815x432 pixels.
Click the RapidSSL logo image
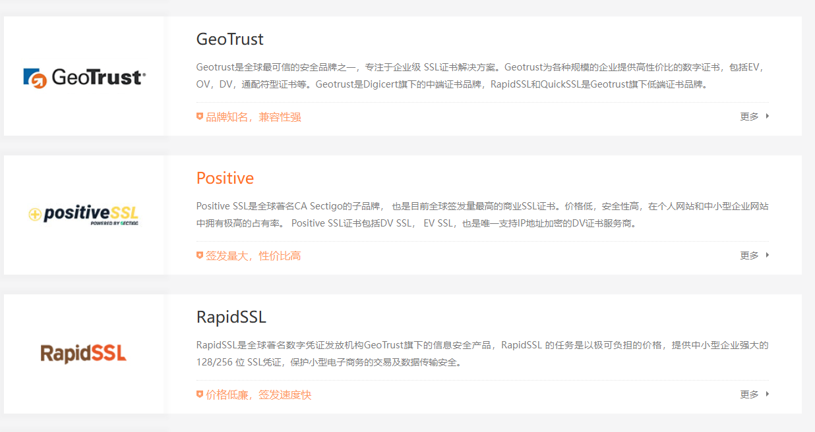83,354
